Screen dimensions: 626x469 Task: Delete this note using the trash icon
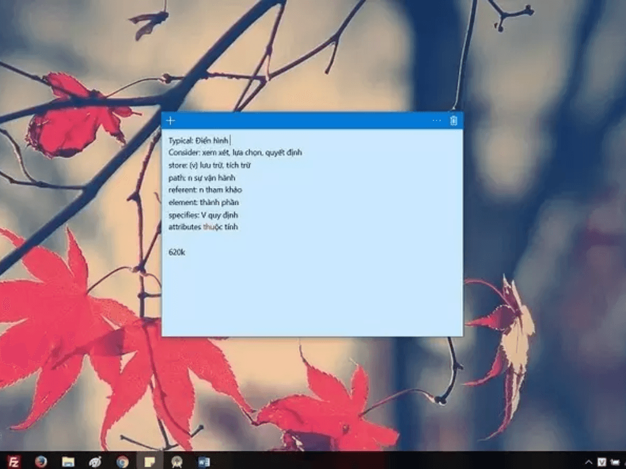point(453,120)
